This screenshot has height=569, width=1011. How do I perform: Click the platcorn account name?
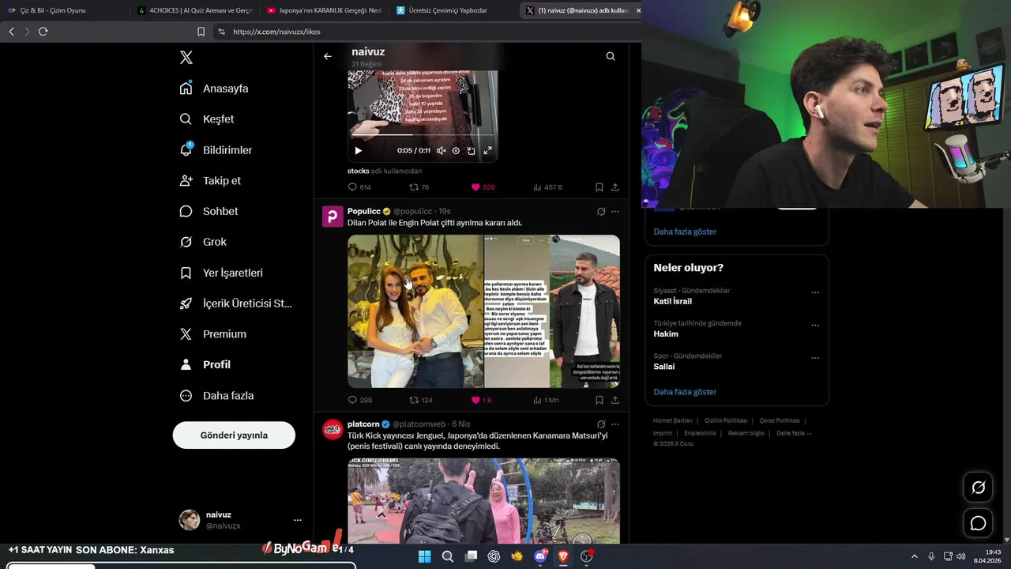pyautogui.click(x=363, y=424)
